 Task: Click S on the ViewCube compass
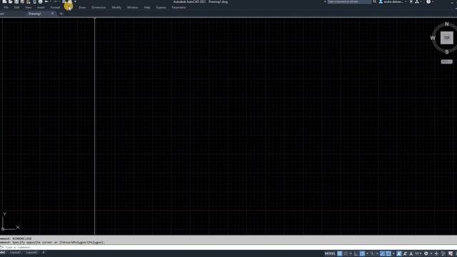coord(447,52)
